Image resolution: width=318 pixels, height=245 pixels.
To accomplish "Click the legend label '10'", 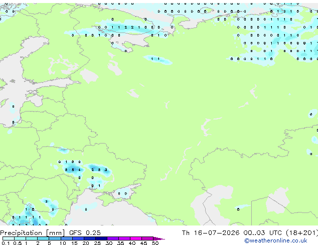I will point(63,243).
